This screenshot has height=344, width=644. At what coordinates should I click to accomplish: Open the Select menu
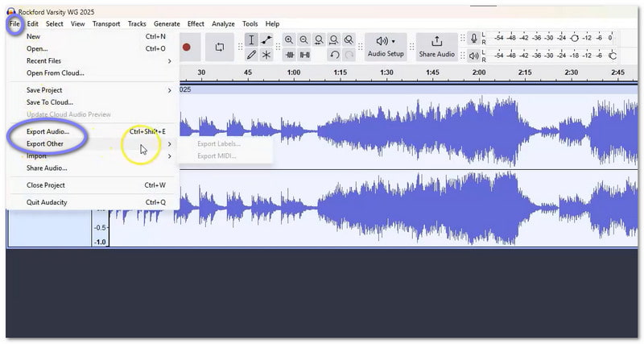click(x=54, y=24)
